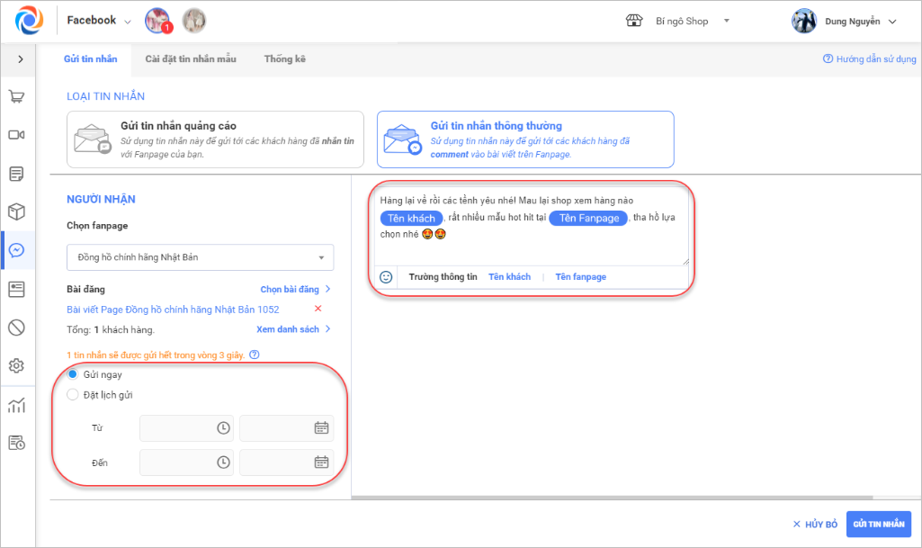Open the document list sidebar icon
The image size is (922, 548).
point(16,174)
